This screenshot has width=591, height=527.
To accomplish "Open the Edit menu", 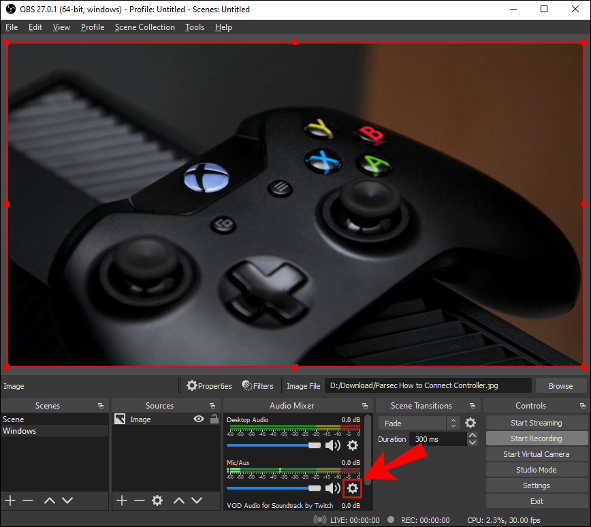I will 35,27.
